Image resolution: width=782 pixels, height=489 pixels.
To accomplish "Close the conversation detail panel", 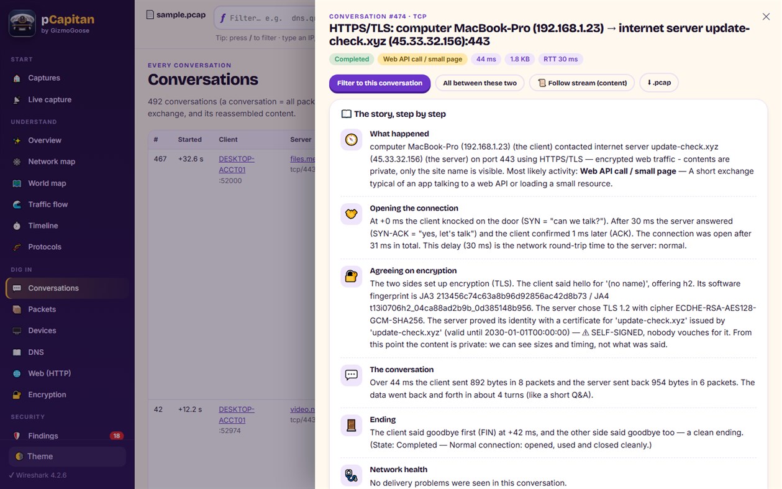I will 766,17.
